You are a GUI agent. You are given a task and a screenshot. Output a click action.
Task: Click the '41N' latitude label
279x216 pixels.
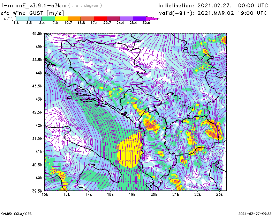[39, 152]
